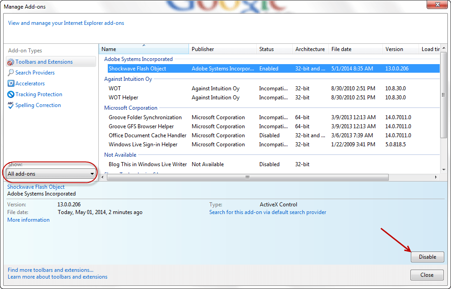This screenshot has height=289, width=451.
Task: Click the Accelerators arrow icon
Action: 11,84
